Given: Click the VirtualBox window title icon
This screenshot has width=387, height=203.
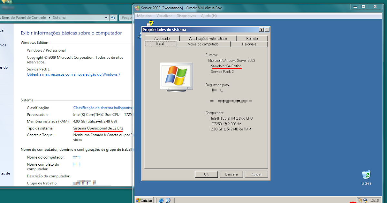Looking at the screenshot, I should (137, 8).
